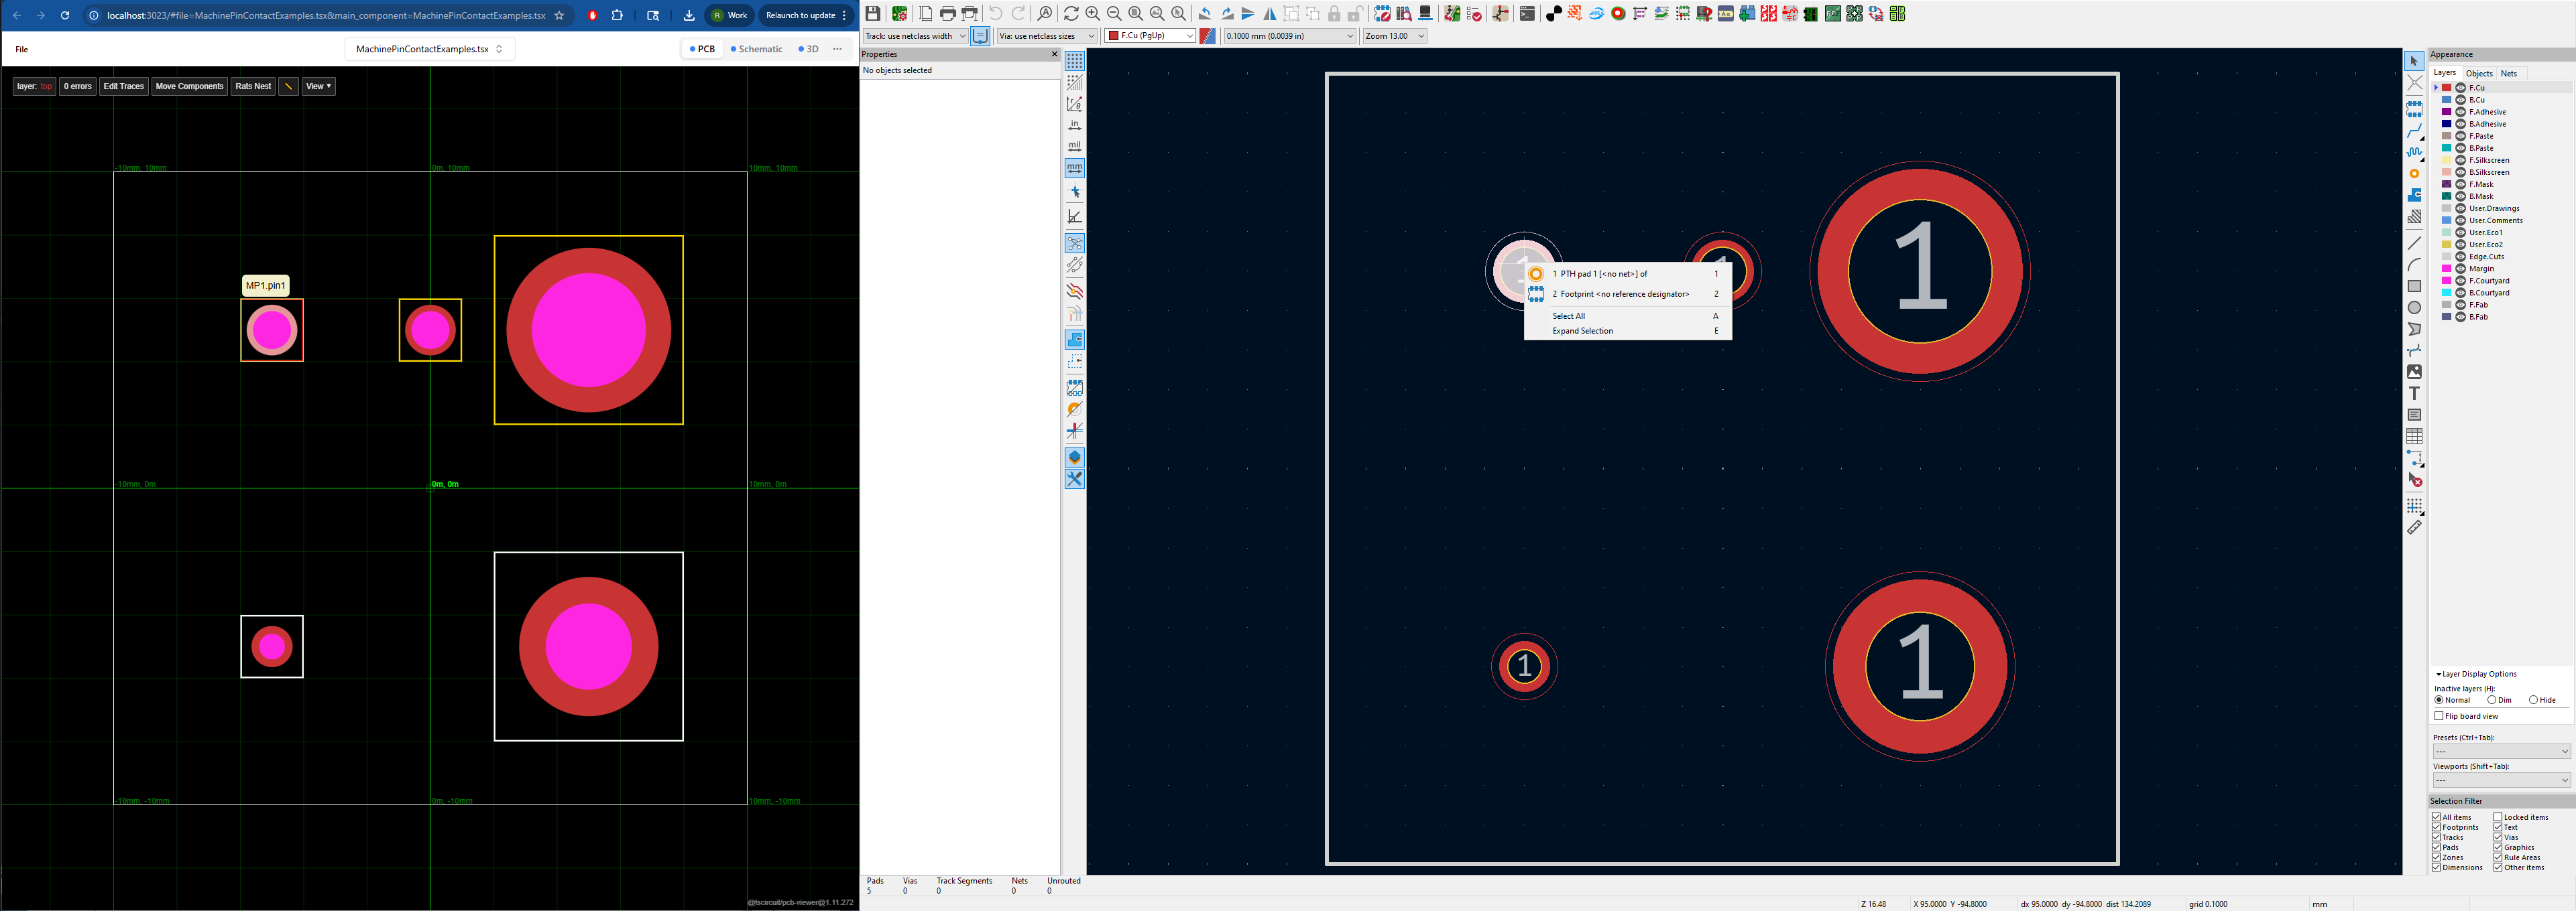The image size is (2576, 911).
Task: Hide the B.Cu layer eye icon
Action: [x=2461, y=100]
